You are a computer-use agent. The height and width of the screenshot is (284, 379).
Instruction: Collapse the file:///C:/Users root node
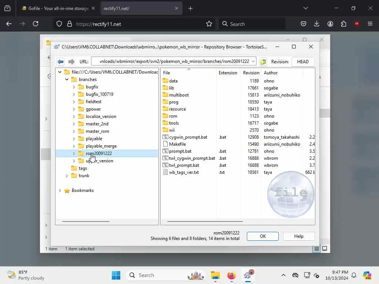pyautogui.click(x=60, y=72)
